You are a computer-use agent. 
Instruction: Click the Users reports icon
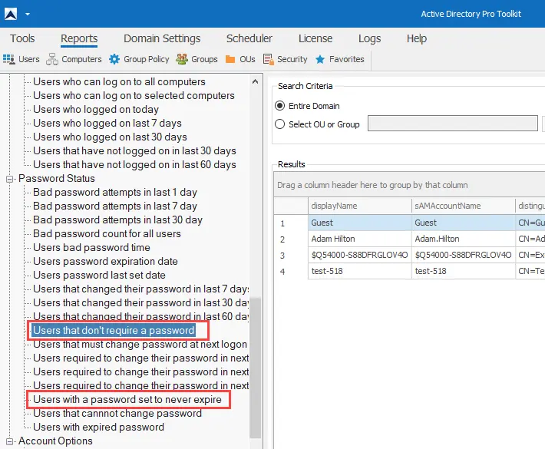click(x=9, y=59)
